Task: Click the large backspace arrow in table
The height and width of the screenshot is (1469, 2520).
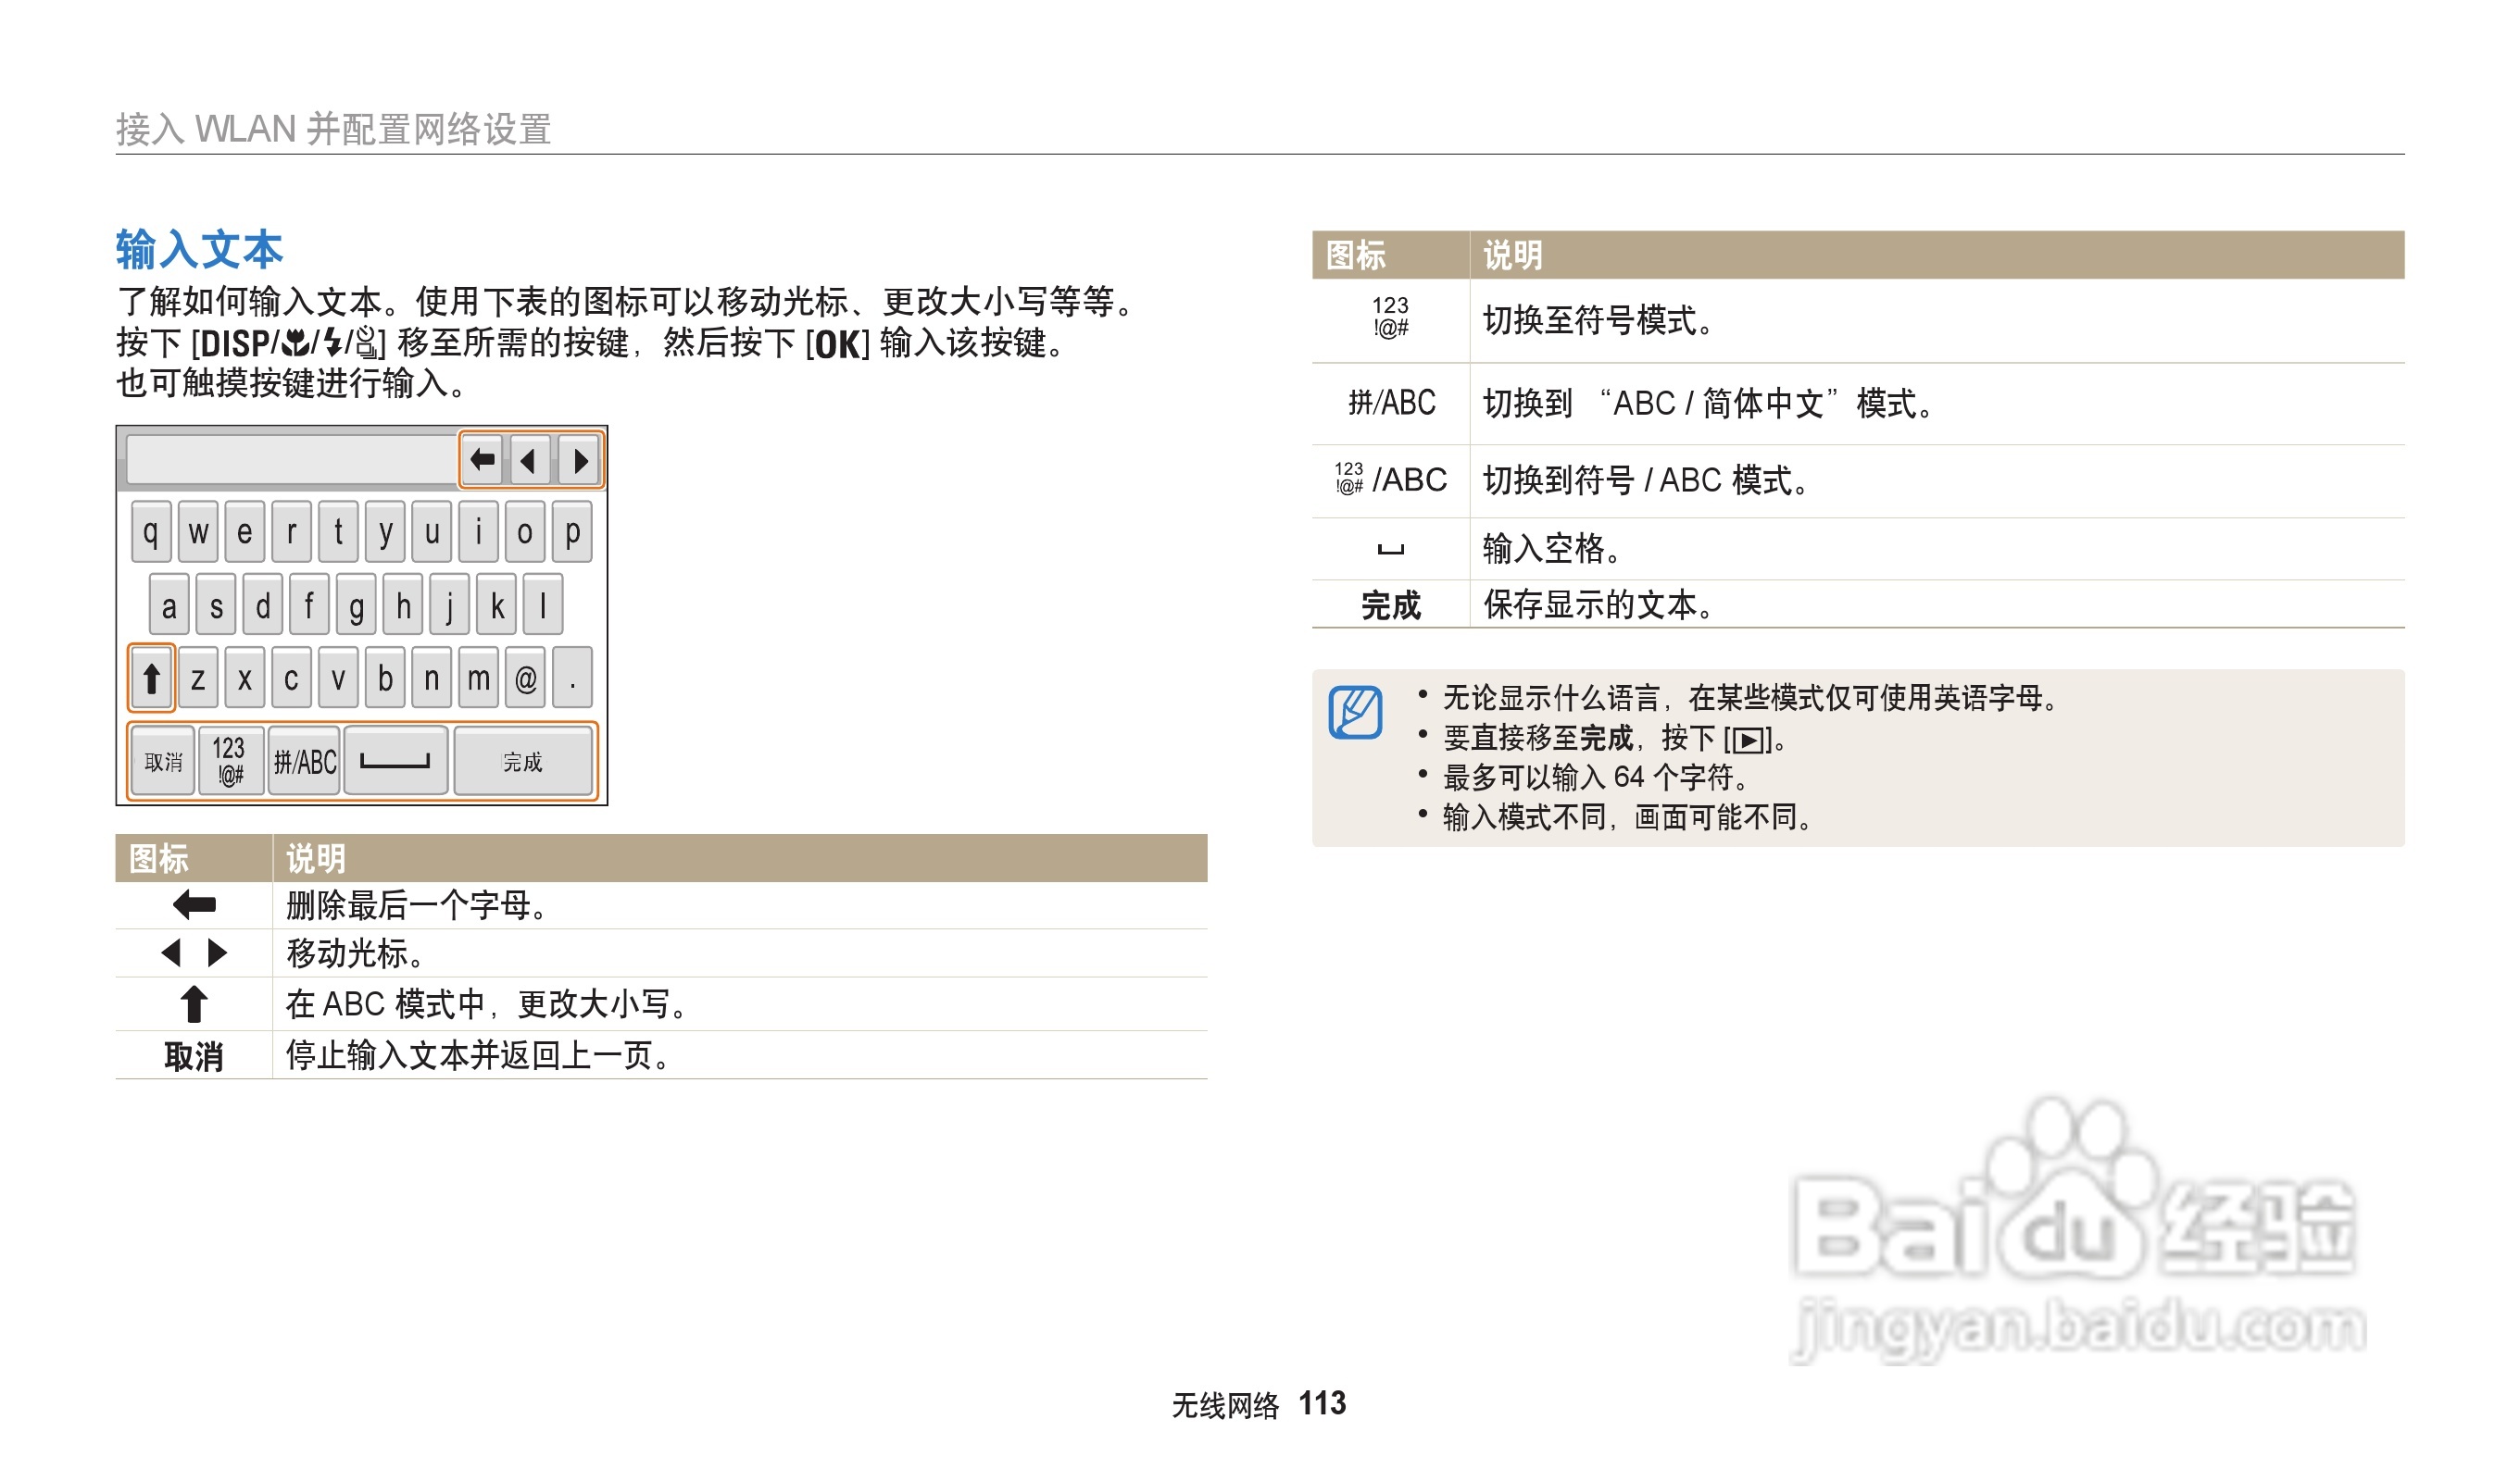Action: click(194, 905)
